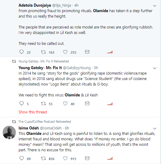Retweet Young Gatsby's Logo Benz tweet
The height and width of the screenshot is (164, 161).
click(43, 104)
